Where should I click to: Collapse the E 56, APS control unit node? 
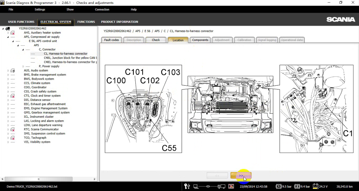[13, 41]
